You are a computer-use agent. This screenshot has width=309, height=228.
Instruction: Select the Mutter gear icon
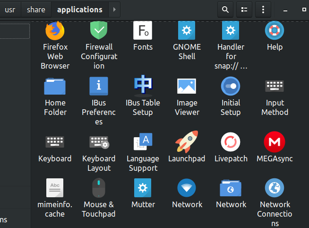coord(143,188)
